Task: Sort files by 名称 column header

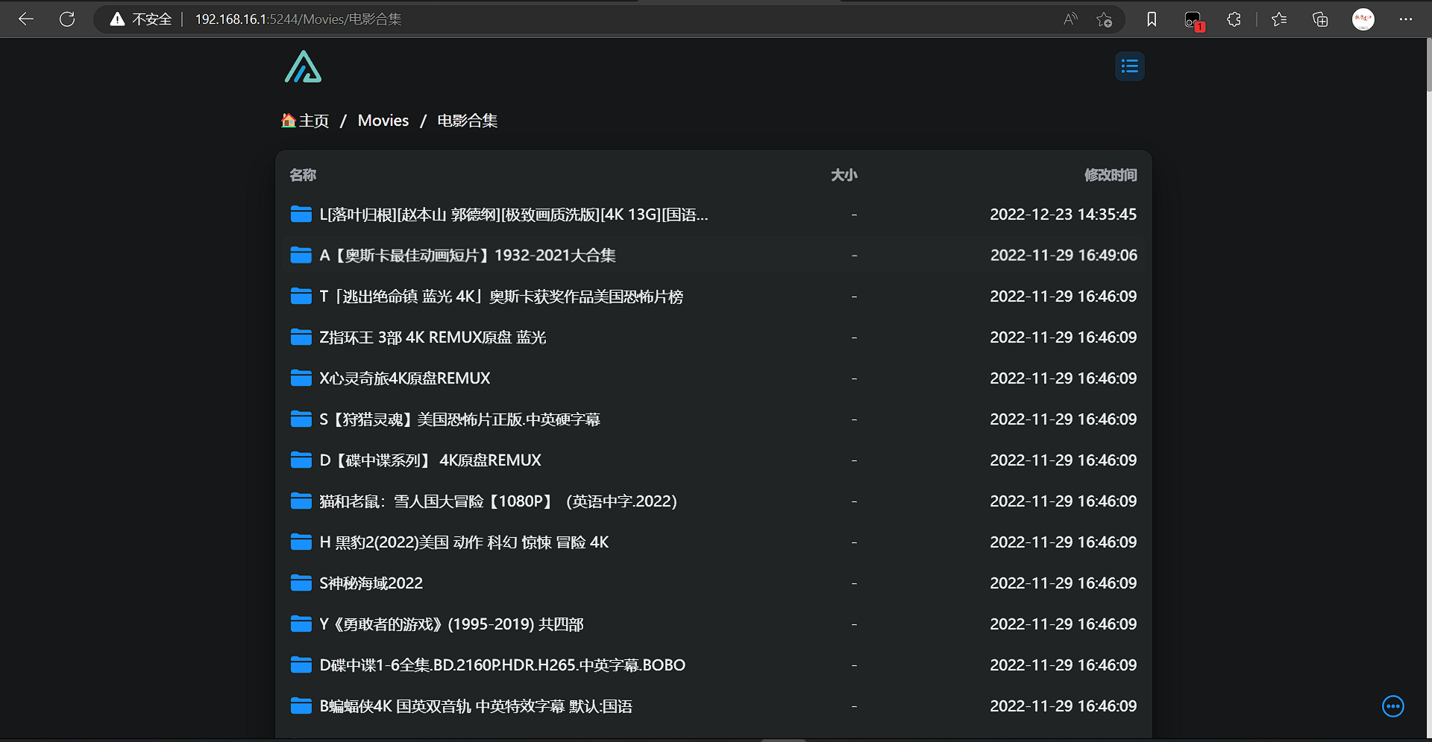Action: [x=303, y=175]
